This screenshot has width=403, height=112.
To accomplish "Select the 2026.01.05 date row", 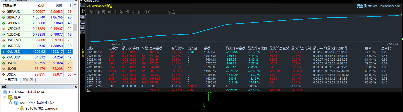I will click(94, 71).
